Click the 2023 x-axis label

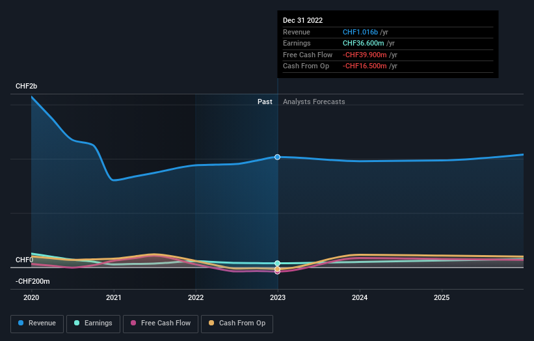coord(278,298)
